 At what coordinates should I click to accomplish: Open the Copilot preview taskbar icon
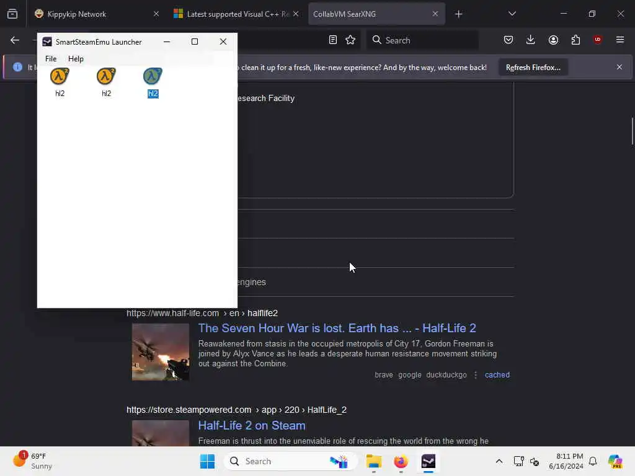point(615,461)
